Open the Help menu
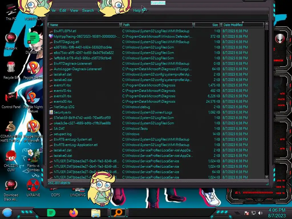292x219 pixels. click(137, 11)
